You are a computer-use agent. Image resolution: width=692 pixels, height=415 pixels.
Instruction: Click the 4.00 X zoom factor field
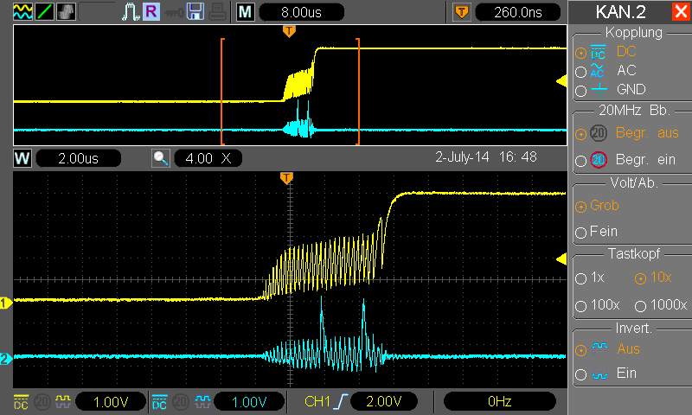tap(208, 158)
